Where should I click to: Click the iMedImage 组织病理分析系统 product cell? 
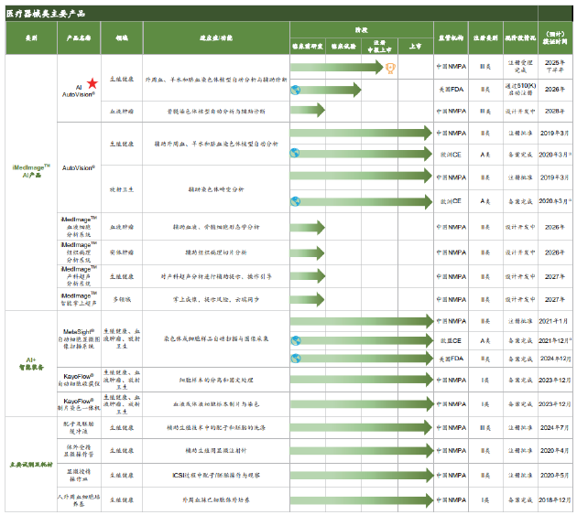(x=79, y=252)
